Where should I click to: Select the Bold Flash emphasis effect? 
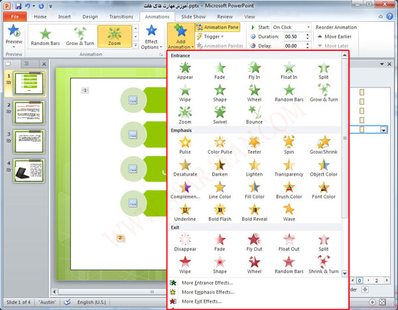pyautogui.click(x=220, y=213)
